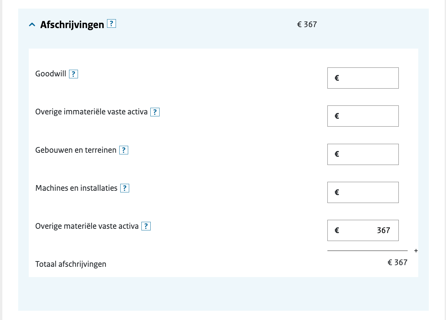Image resolution: width=446 pixels, height=320 pixels.
Task: Click the Machines en installaties euro field
Action: coord(363,192)
